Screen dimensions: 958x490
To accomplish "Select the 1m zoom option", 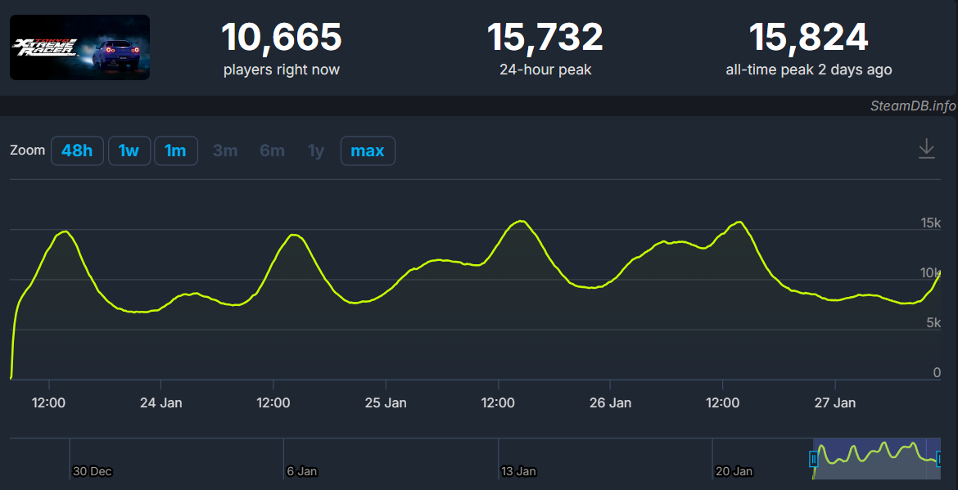I will tap(175, 151).
